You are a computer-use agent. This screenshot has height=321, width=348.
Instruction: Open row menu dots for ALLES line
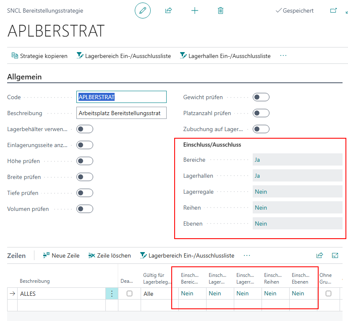tap(112, 294)
